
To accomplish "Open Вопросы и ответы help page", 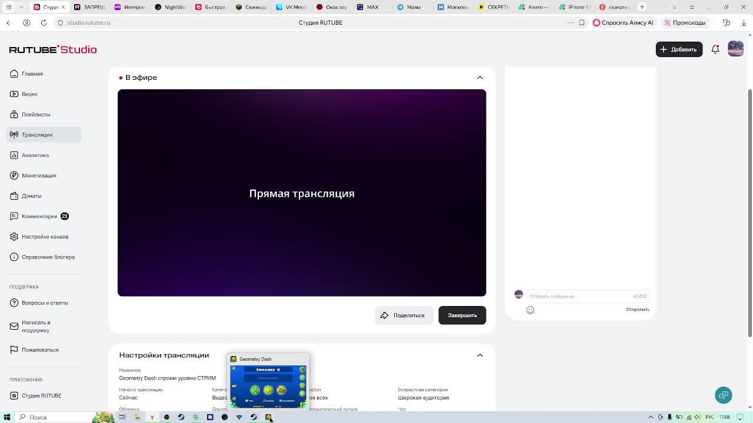I will tap(45, 303).
